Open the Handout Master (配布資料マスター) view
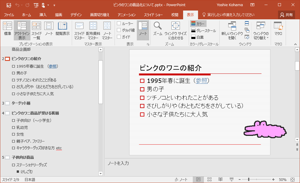300x183 pixels. point(93,30)
